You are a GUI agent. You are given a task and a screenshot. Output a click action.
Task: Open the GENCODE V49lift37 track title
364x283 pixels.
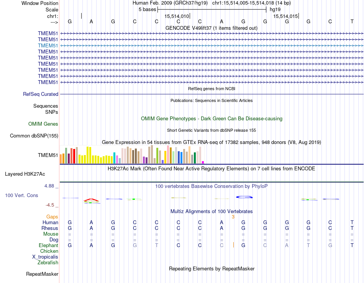click(x=212, y=28)
